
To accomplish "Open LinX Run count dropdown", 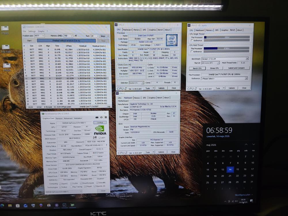I will [98, 36].
